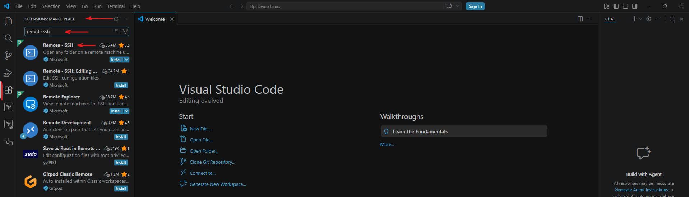Viewport: 689px width, 197px height.
Task: Install the Remote Development extension pack
Action: [x=121, y=137]
